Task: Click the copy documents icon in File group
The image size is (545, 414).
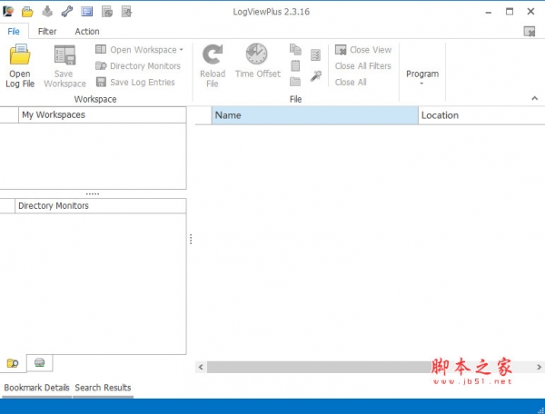Action: [x=295, y=49]
